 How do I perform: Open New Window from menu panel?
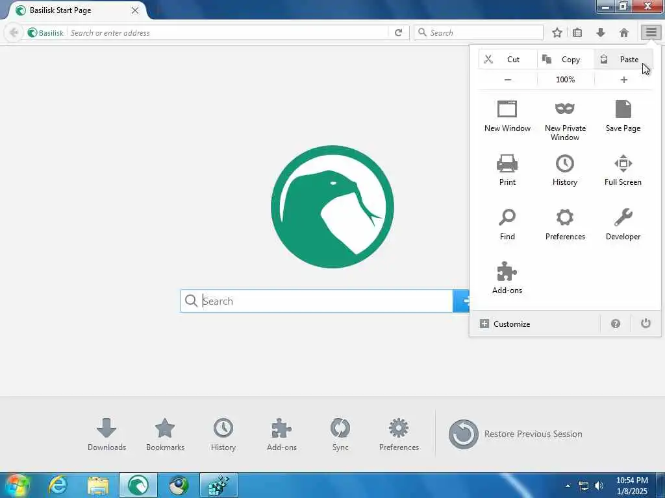[507, 116]
